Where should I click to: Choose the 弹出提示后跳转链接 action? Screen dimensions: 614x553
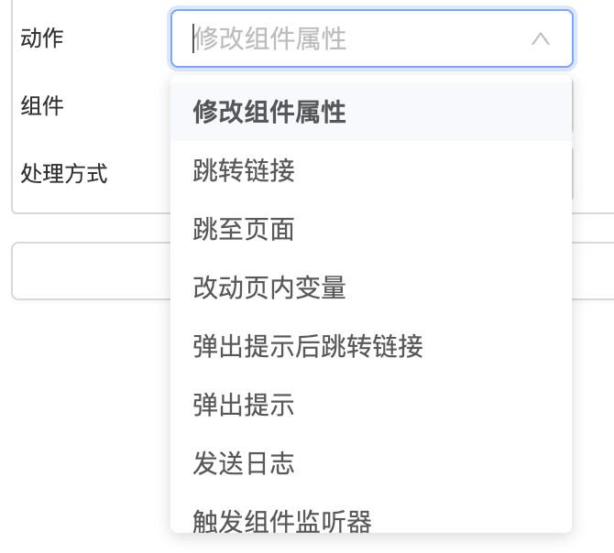point(308,346)
